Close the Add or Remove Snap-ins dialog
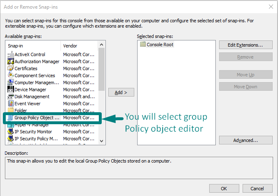278x196 pixels. [271, 7]
